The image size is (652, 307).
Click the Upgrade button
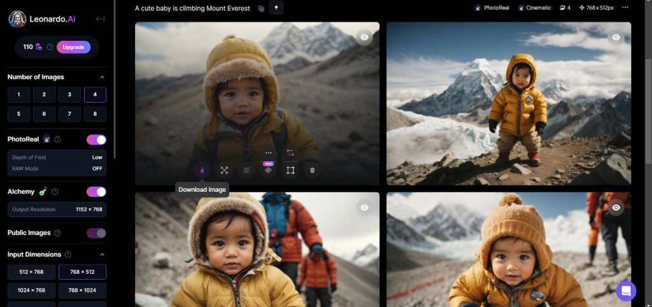[73, 47]
